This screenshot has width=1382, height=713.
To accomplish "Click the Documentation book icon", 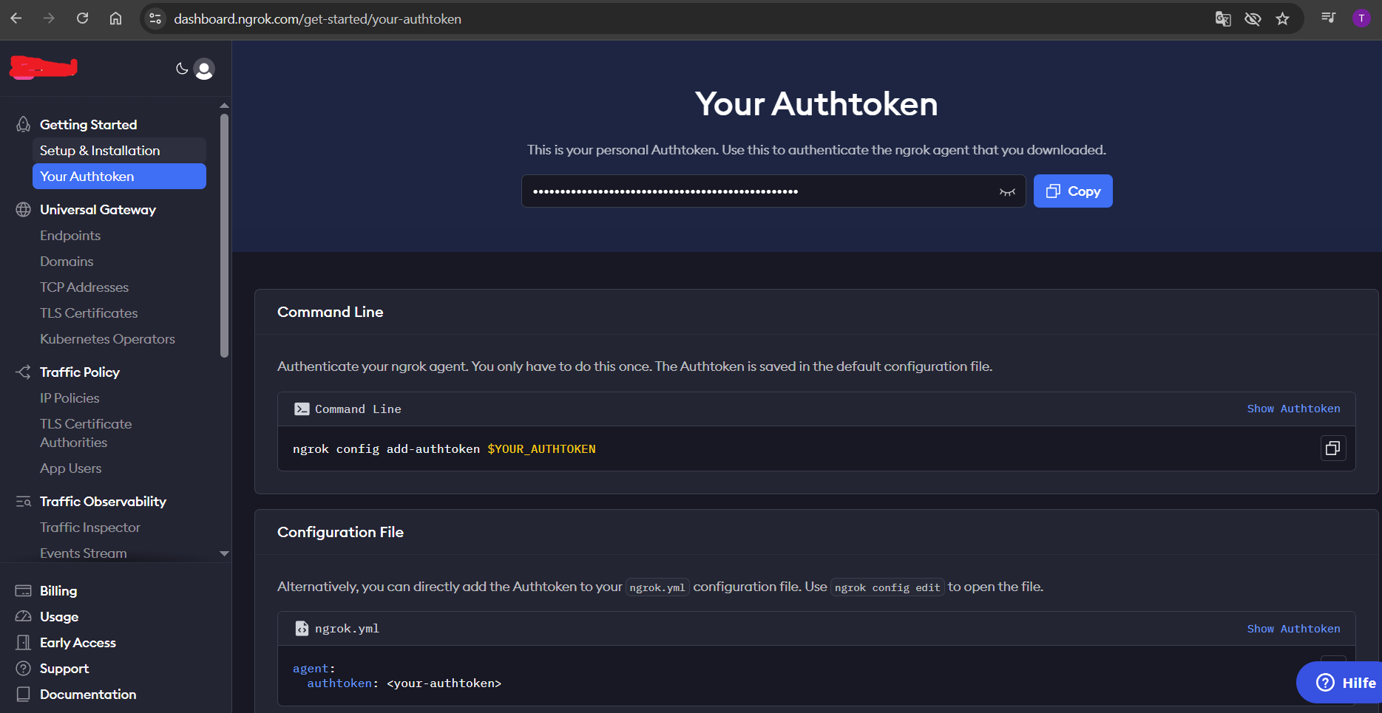I will click(24, 694).
